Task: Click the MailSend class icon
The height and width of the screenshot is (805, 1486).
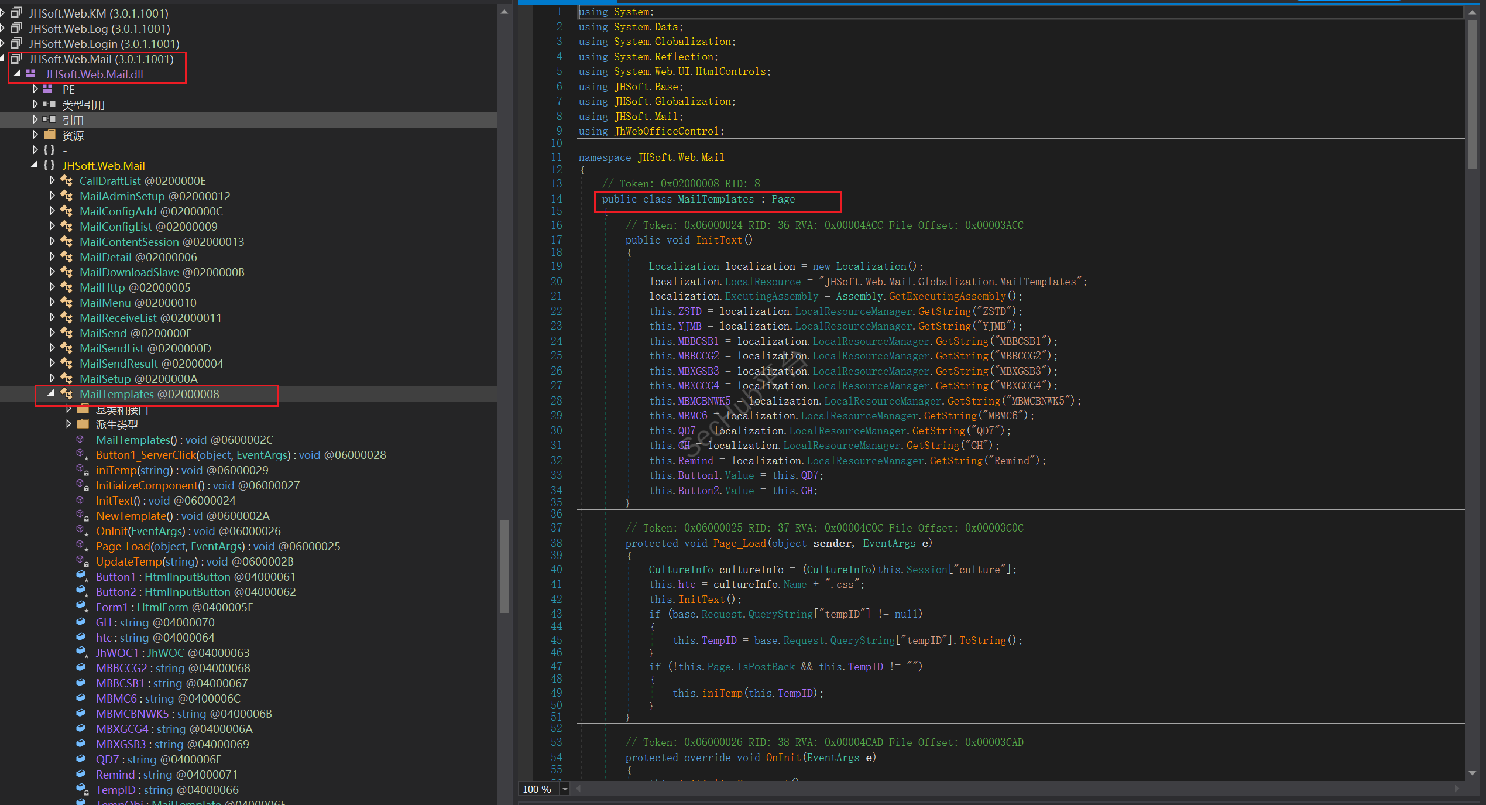Action: pos(67,333)
